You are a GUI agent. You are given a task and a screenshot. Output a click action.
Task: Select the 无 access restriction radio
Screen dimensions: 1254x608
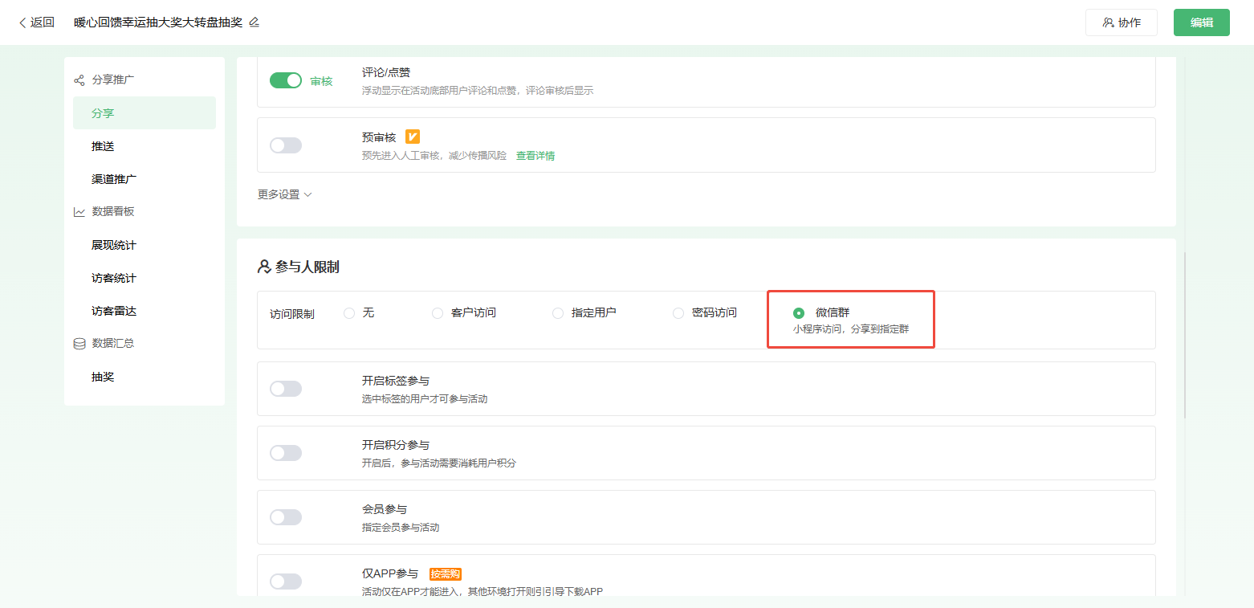[349, 313]
